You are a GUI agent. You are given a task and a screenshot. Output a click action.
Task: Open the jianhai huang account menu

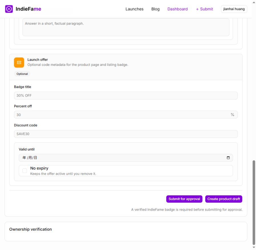[x=234, y=9]
